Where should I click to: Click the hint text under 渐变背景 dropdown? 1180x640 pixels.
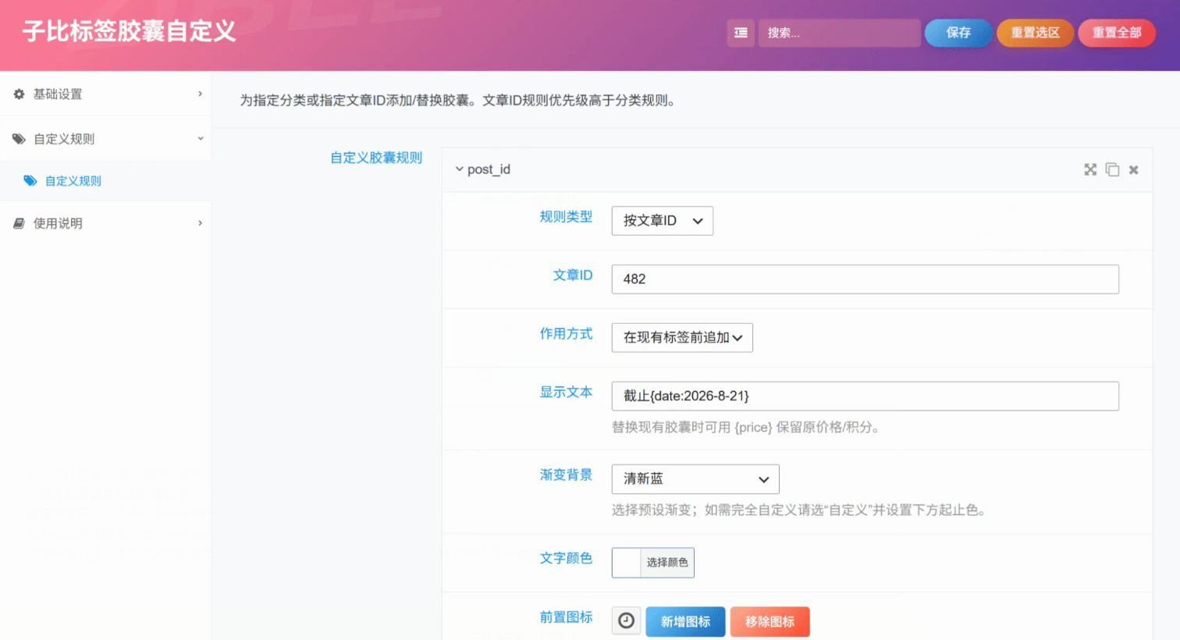pyautogui.click(x=801, y=510)
